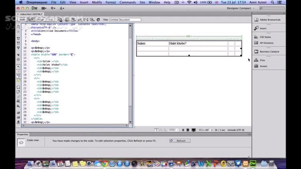
Task: Click the refresh design view toolbar icon
Action: (98, 19)
